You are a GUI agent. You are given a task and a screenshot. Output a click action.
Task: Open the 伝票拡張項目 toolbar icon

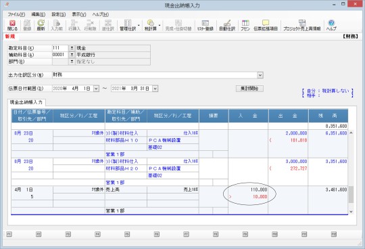[x=266, y=25]
